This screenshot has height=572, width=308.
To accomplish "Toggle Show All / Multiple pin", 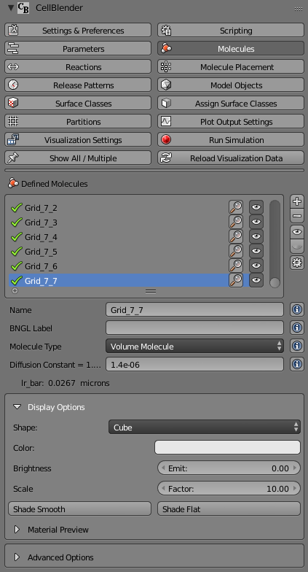I will 78,158.
